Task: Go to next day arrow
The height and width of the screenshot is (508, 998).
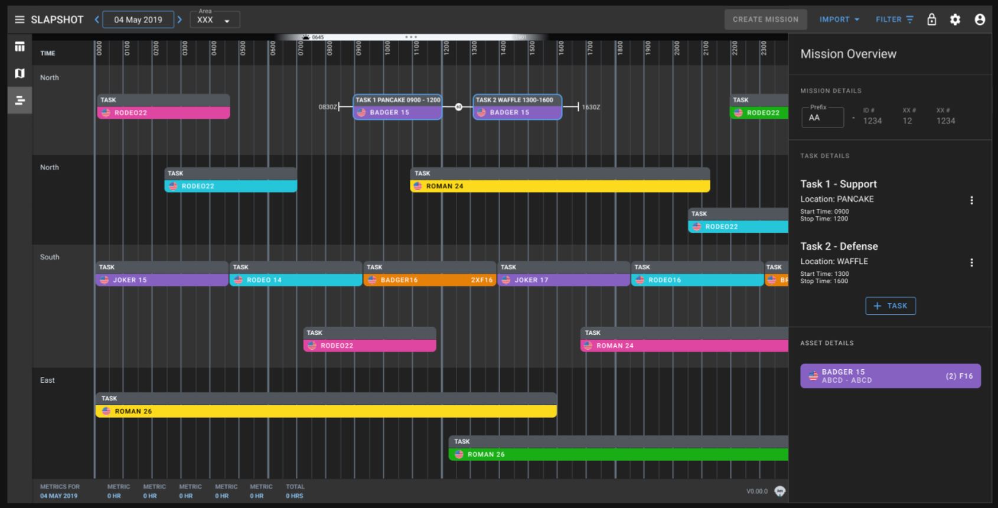Action: (180, 19)
